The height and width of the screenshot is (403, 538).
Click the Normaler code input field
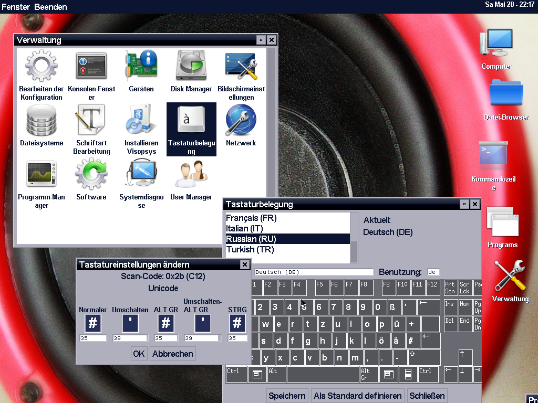pos(93,338)
